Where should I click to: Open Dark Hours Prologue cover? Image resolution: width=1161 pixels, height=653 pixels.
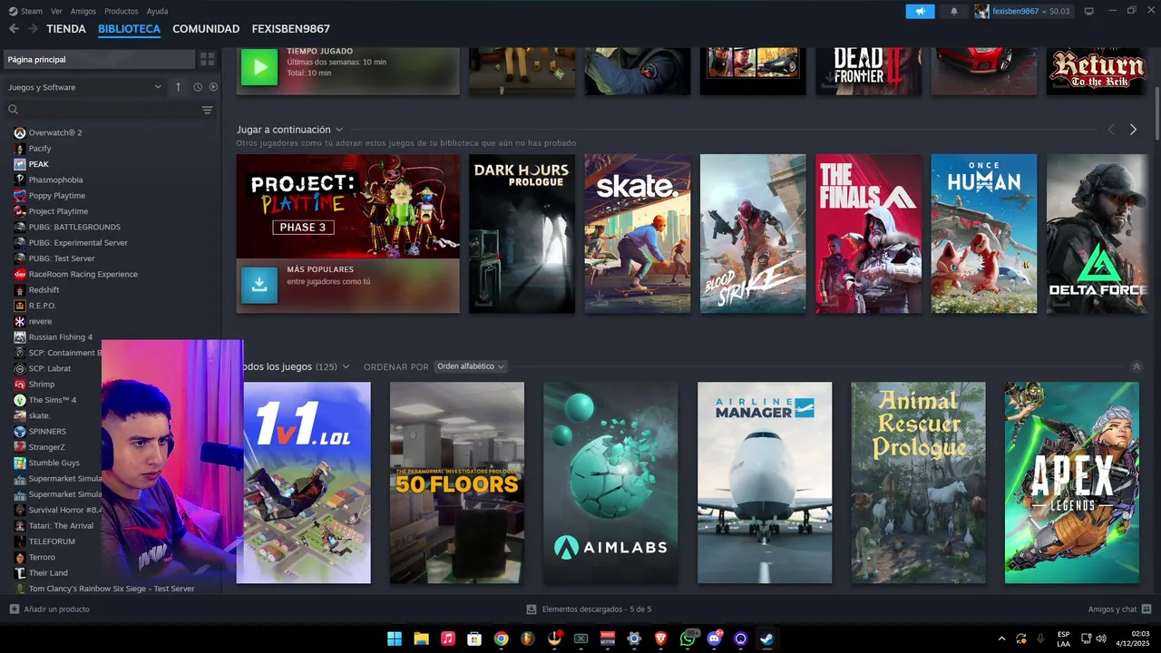click(x=522, y=234)
